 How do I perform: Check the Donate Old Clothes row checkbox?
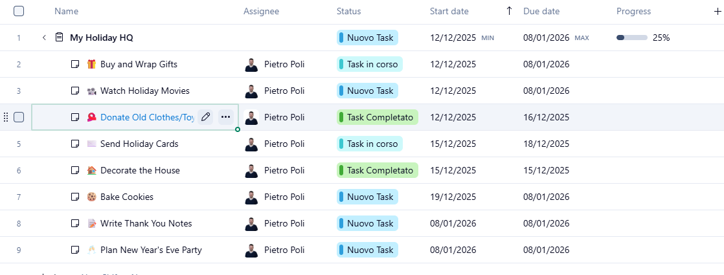click(x=19, y=117)
